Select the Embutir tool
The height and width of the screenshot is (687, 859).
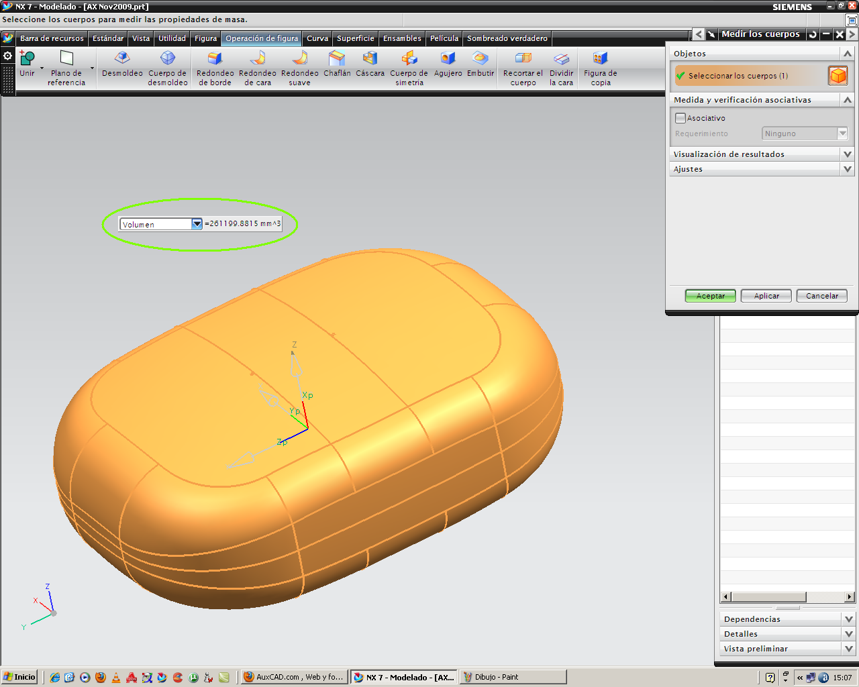[481, 64]
